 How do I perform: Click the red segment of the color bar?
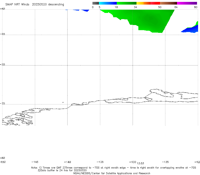pyautogui.click(x=155, y=3)
